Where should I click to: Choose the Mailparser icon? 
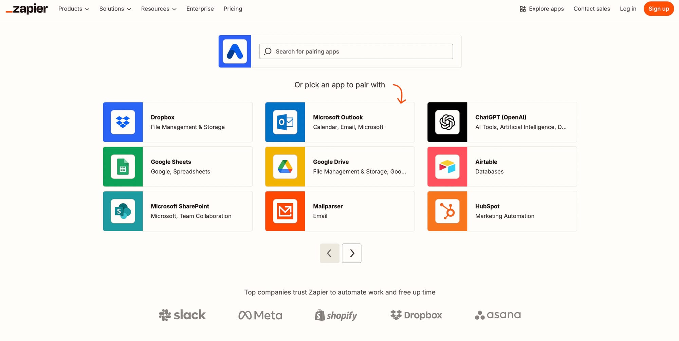285,211
